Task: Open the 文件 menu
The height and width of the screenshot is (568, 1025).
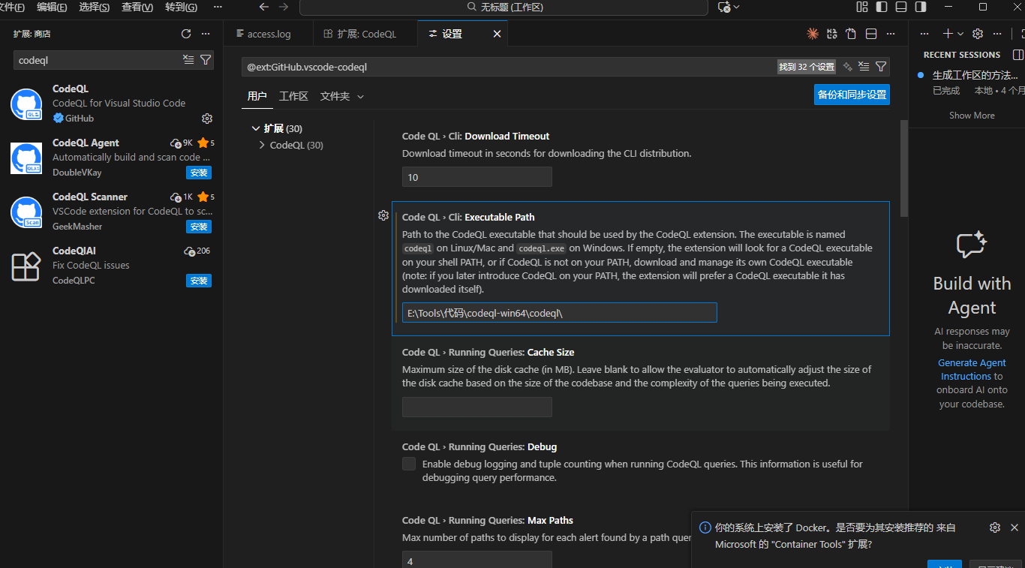Action: pyautogui.click(x=12, y=7)
